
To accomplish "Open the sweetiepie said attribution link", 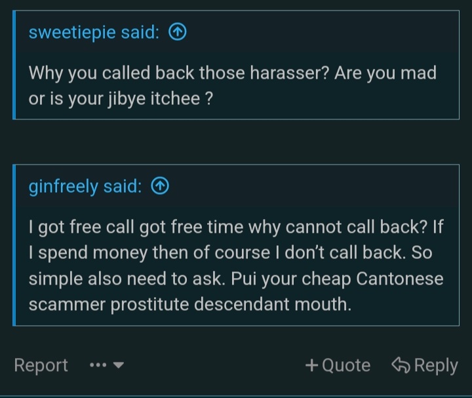I will click(94, 33).
